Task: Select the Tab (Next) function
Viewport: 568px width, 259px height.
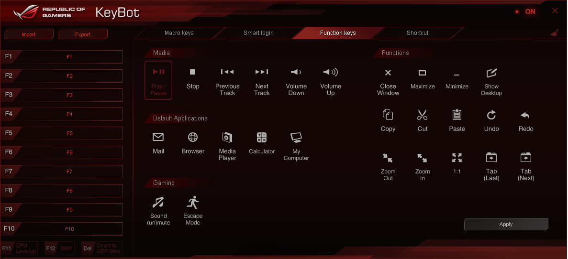Action: (525, 166)
